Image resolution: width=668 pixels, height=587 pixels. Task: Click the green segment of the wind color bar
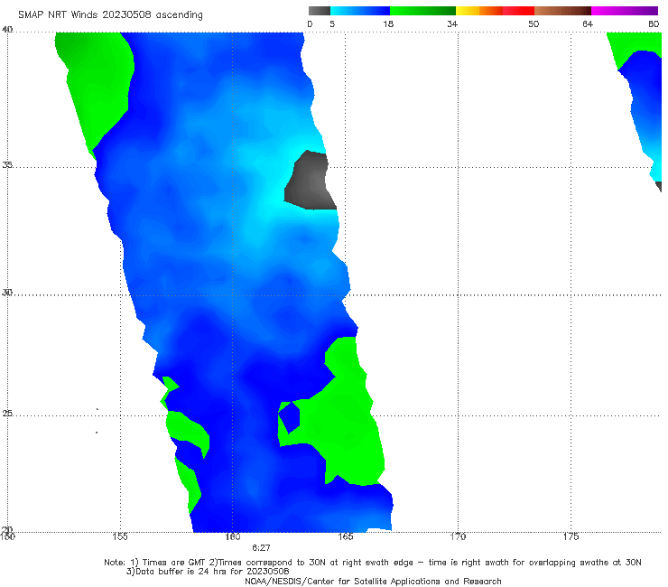click(422, 11)
